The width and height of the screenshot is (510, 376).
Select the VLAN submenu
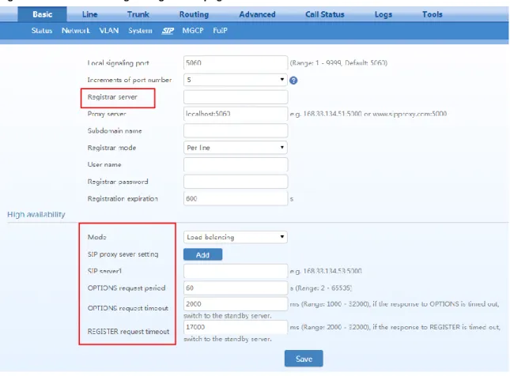tap(109, 31)
